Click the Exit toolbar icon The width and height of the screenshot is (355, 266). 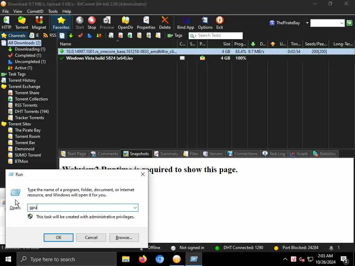tap(219, 23)
